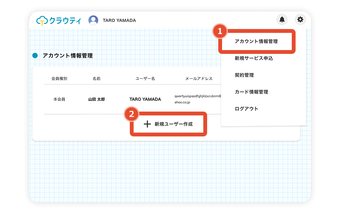340x214 pixels.
Task: Click ログアウト to sign out
Action: [247, 109]
